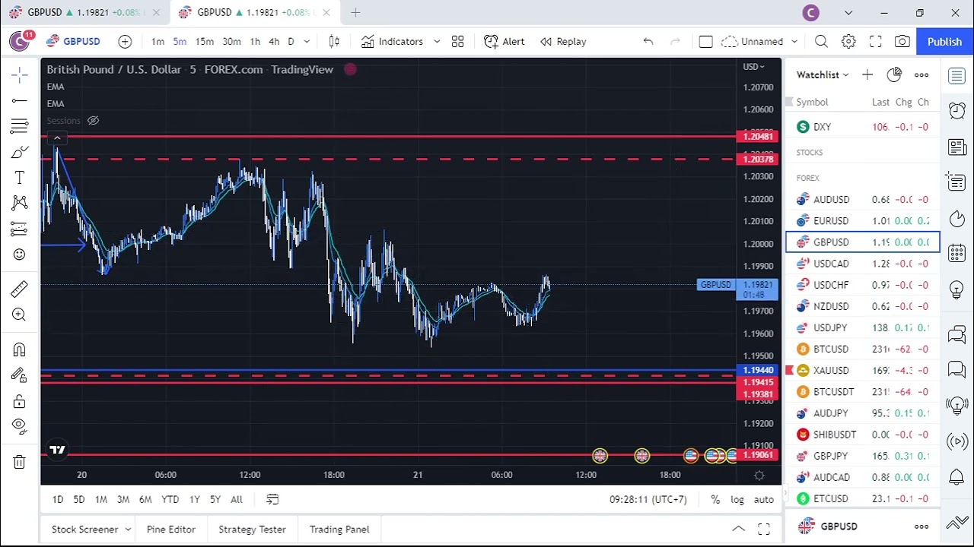Select the 30m timeframe
This screenshot has width=974, height=547.
pos(231,42)
